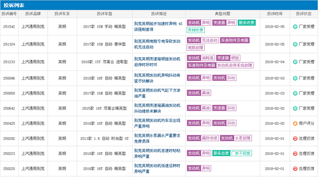Click the 服务态度 厂家不回复 tag
The image size is (319, 177).
232,153
